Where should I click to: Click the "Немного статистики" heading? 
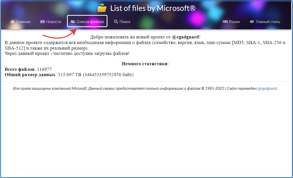145,64
